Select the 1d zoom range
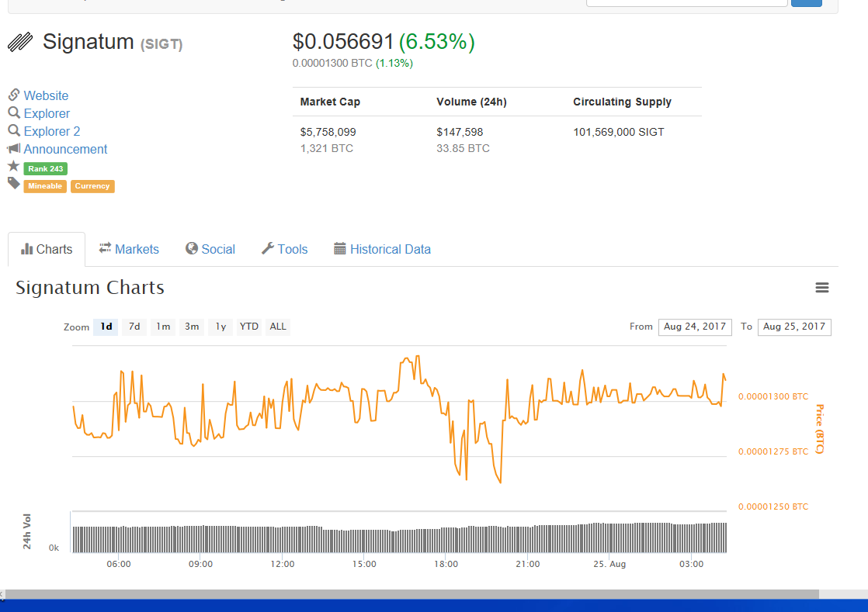The height and width of the screenshot is (612, 868). coord(106,327)
